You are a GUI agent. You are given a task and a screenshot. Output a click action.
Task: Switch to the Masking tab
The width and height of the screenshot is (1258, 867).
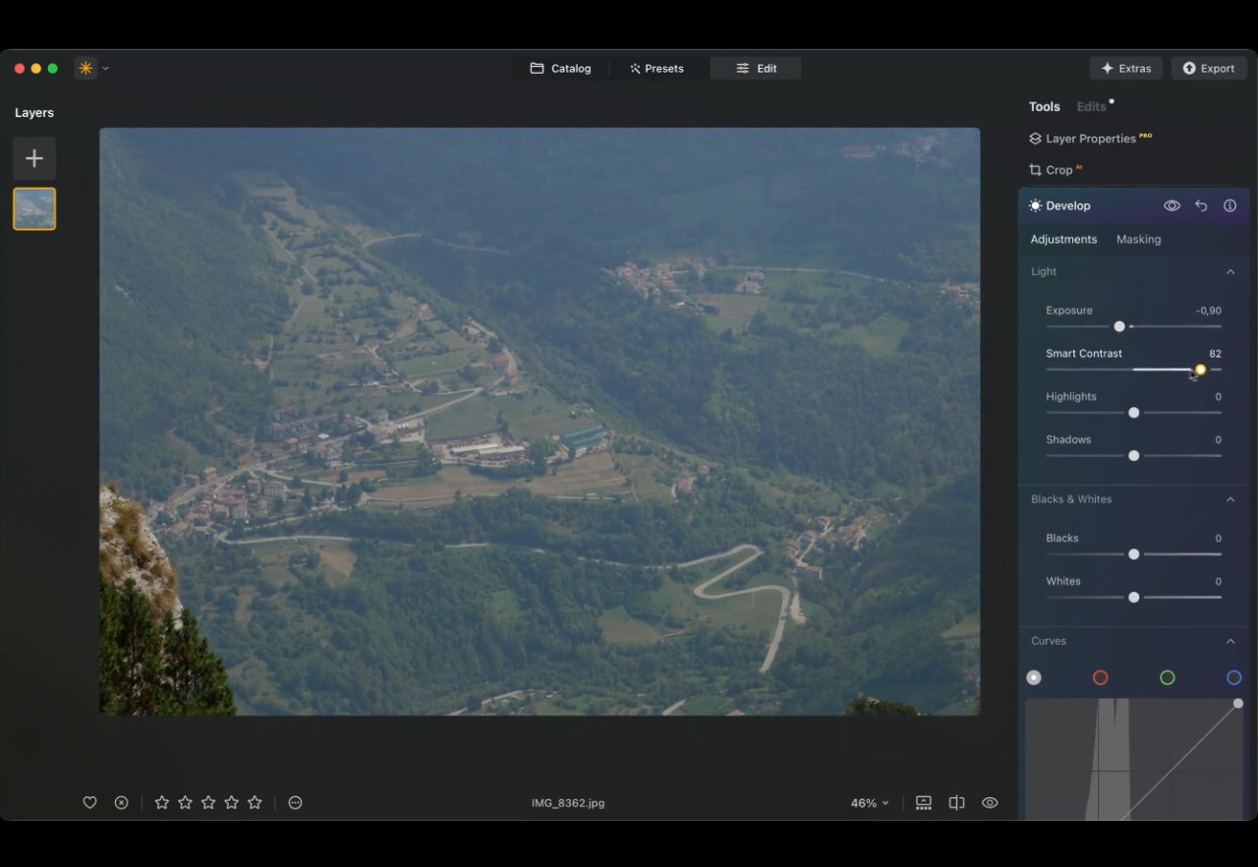coord(1138,239)
